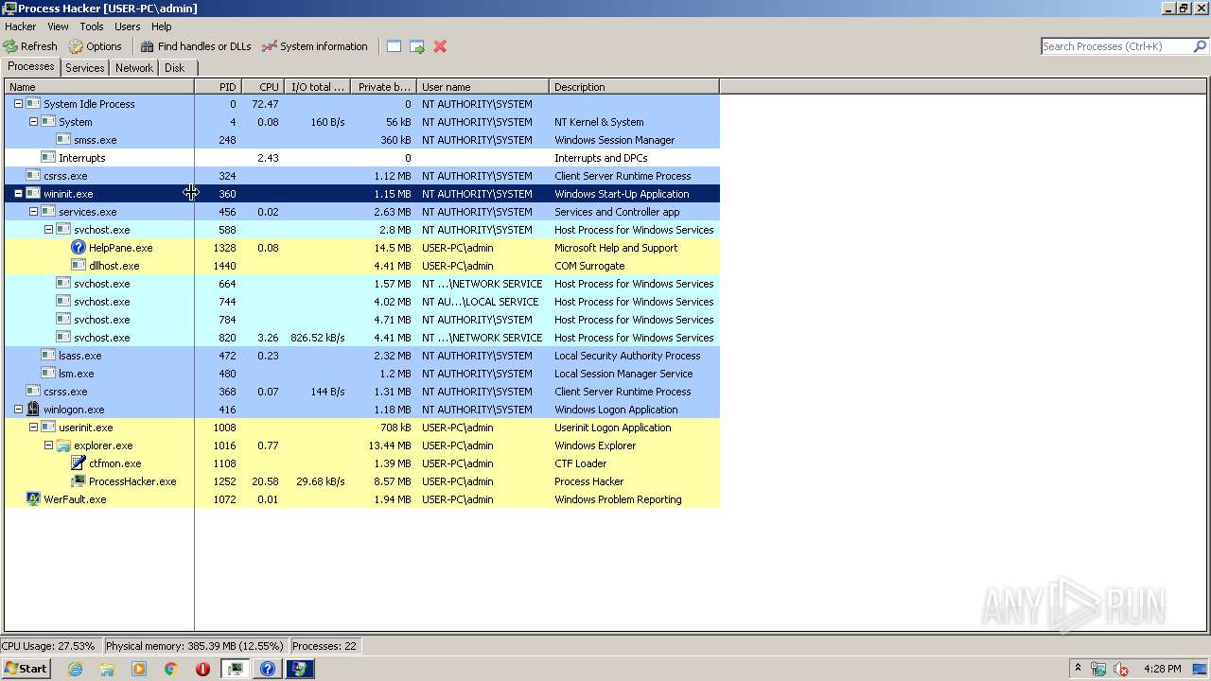Screen dimensions: 1211x681
Task: Select the lsm.exe process row
Action: [362, 374]
